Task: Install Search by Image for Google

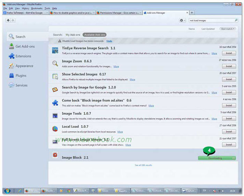Action: click(x=229, y=92)
